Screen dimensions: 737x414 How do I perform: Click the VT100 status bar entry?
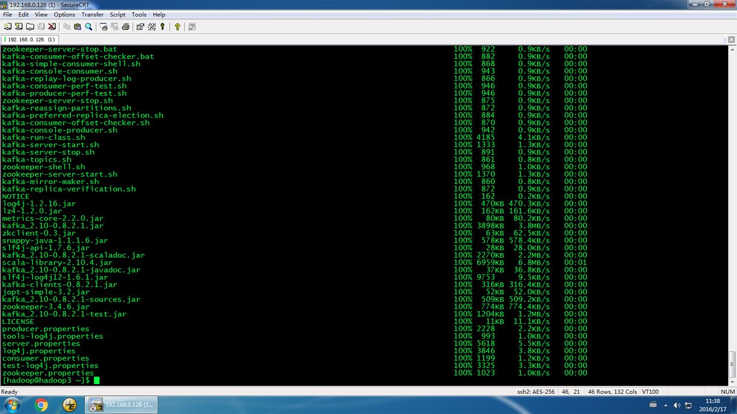(651, 392)
